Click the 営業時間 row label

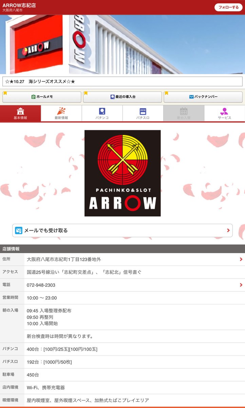(10, 297)
